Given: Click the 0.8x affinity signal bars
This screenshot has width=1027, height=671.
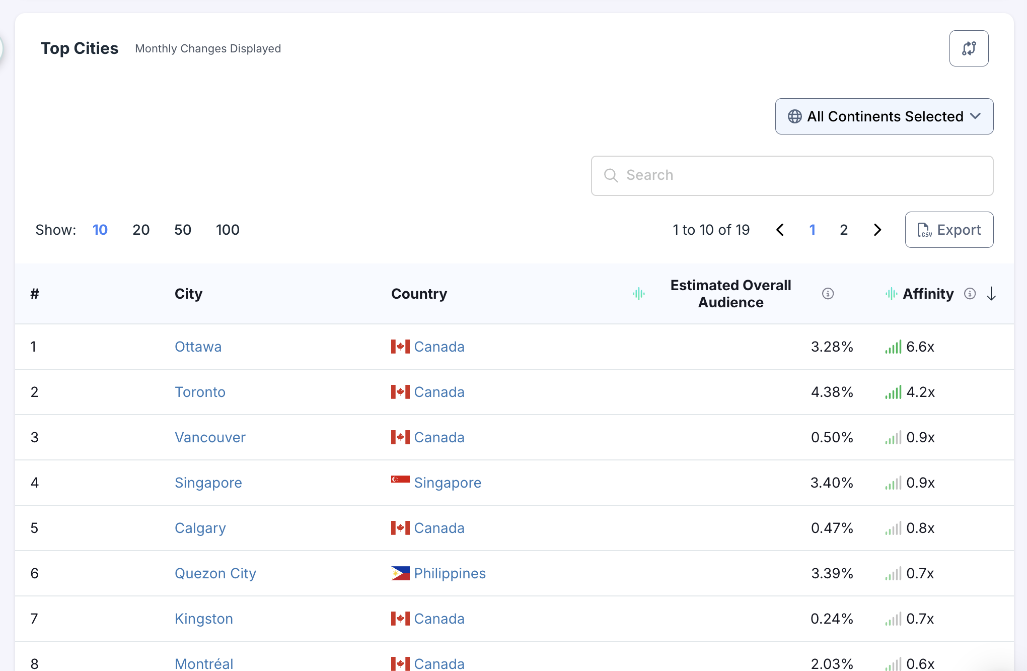Looking at the screenshot, I should [893, 528].
